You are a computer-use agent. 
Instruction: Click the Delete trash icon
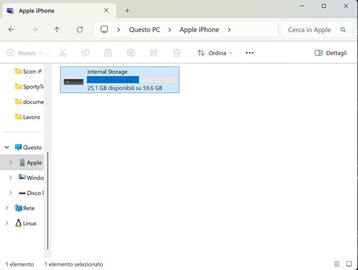(x=177, y=53)
